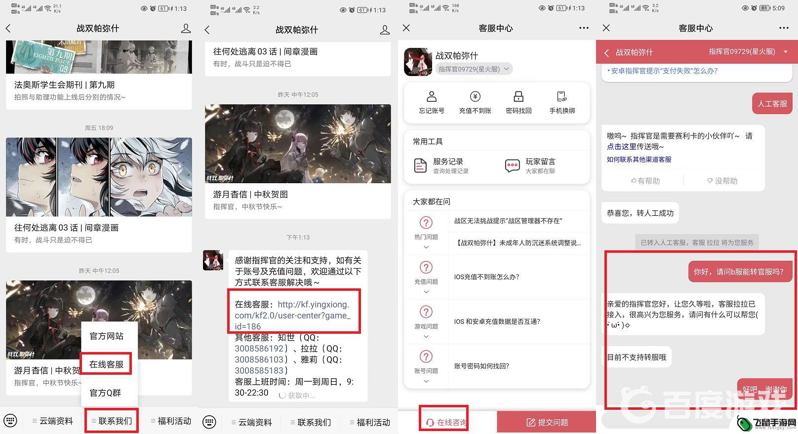Open 如何联系其他渠道客服 link
The height and width of the screenshot is (434, 798).
pyautogui.click(x=639, y=159)
